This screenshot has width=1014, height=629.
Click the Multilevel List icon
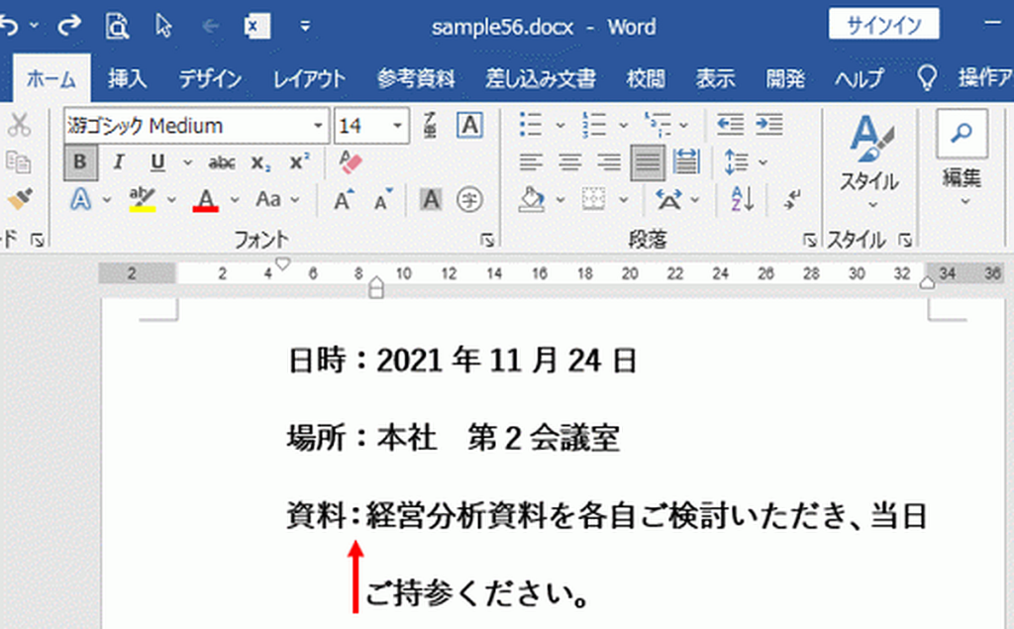[x=658, y=124]
